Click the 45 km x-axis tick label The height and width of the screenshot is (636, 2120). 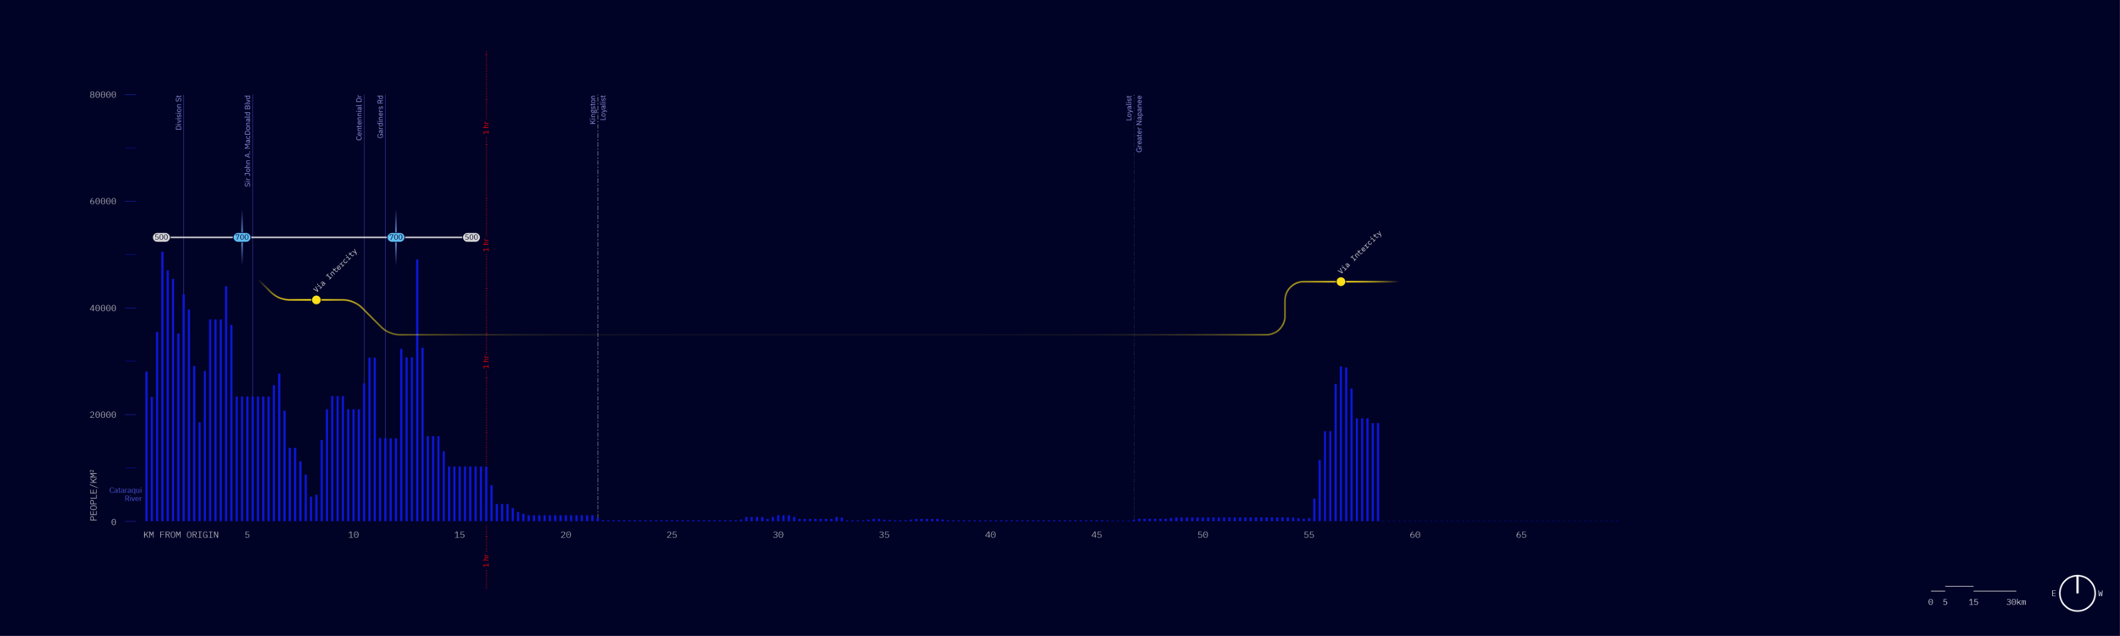(x=1096, y=535)
